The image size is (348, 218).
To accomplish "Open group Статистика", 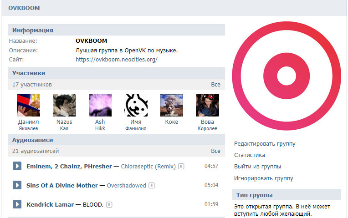I will 250,155.
